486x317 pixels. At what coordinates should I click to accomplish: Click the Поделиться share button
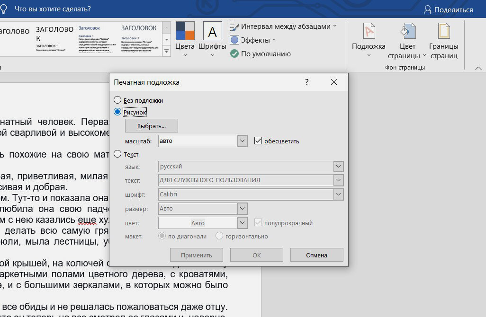pyautogui.click(x=448, y=9)
